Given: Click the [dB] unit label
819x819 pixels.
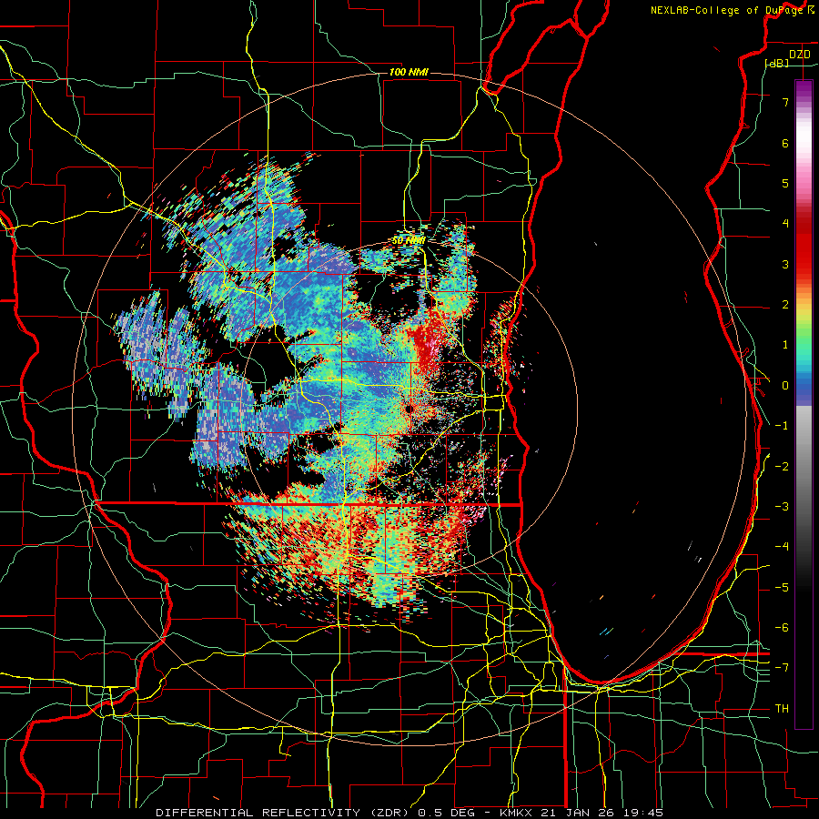Looking at the screenshot, I should pos(777,63).
